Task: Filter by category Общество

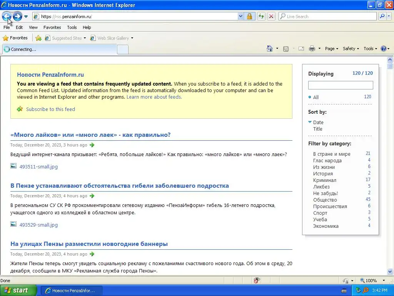Action: (325, 200)
